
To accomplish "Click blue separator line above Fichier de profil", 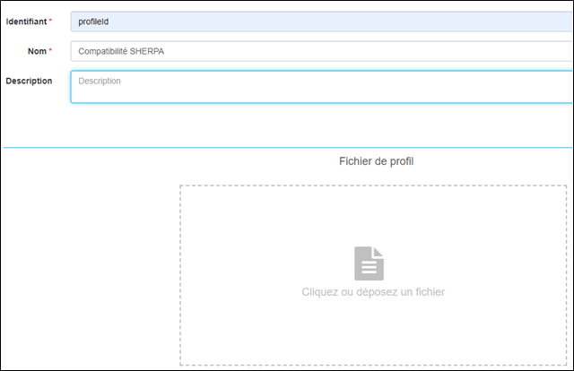I will 287,148.
